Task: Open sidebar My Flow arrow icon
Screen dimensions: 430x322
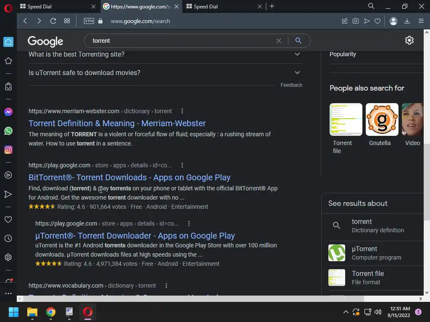Action: [8, 194]
